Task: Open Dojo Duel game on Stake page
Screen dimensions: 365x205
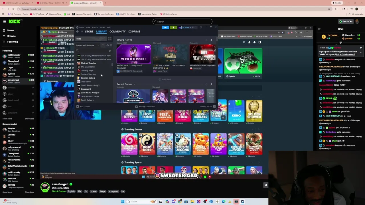Action: point(147,144)
